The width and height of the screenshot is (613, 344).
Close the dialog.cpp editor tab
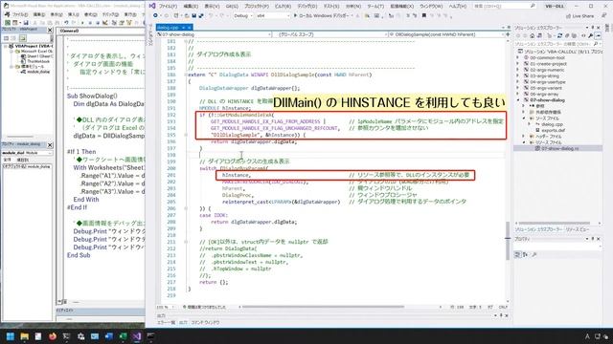tap(189, 28)
